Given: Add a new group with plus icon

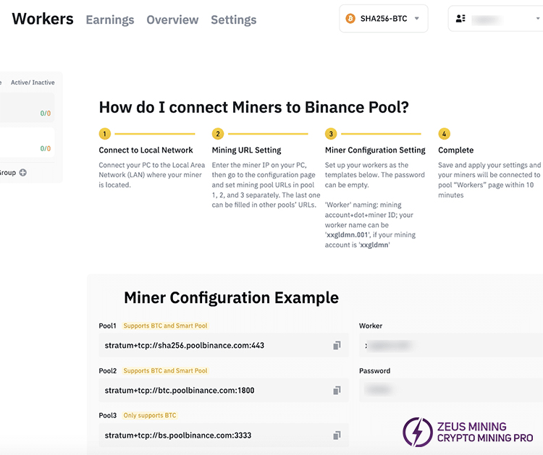Looking at the screenshot, I should pyautogui.click(x=22, y=173).
